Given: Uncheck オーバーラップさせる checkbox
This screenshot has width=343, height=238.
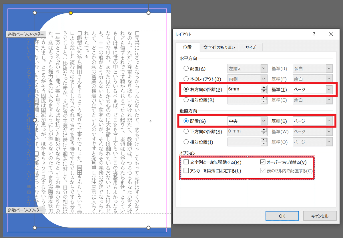Looking at the screenshot, I should [263, 162].
